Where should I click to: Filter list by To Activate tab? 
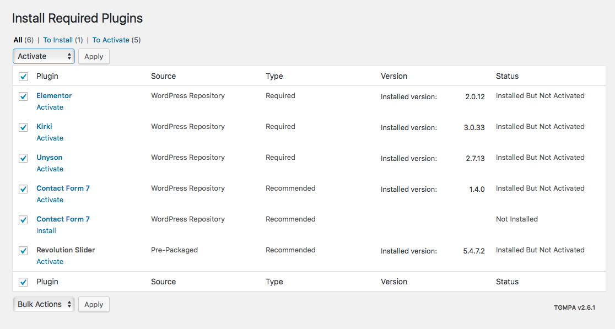[x=111, y=40]
